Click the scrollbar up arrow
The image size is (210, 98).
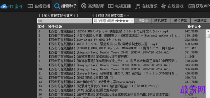pyautogui.click(x=208, y=31)
